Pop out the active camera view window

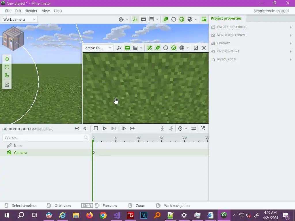click(196, 48)
